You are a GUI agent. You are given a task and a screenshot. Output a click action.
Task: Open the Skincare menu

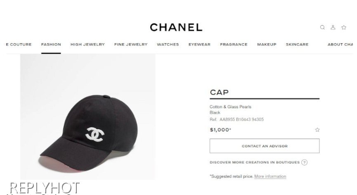coord(297,44)
